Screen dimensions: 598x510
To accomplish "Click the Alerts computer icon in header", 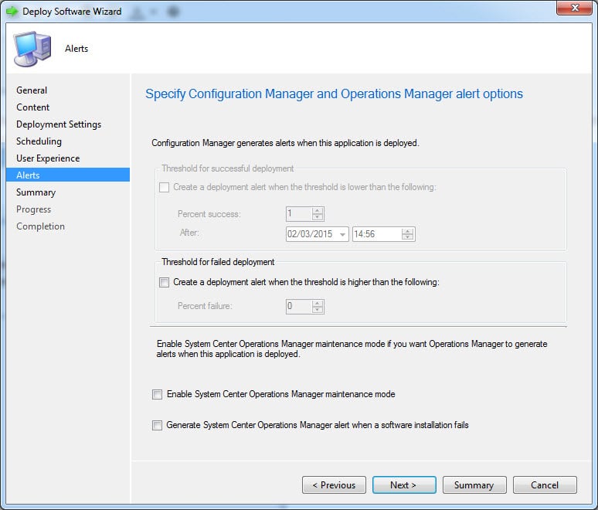I will (x=31, y=49).
